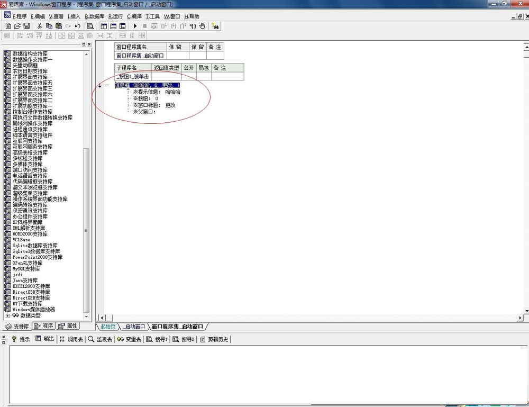Click the Stop square icon
This screenshot has height=407, width=529.
pyautogui.click(x=145, y=26)
